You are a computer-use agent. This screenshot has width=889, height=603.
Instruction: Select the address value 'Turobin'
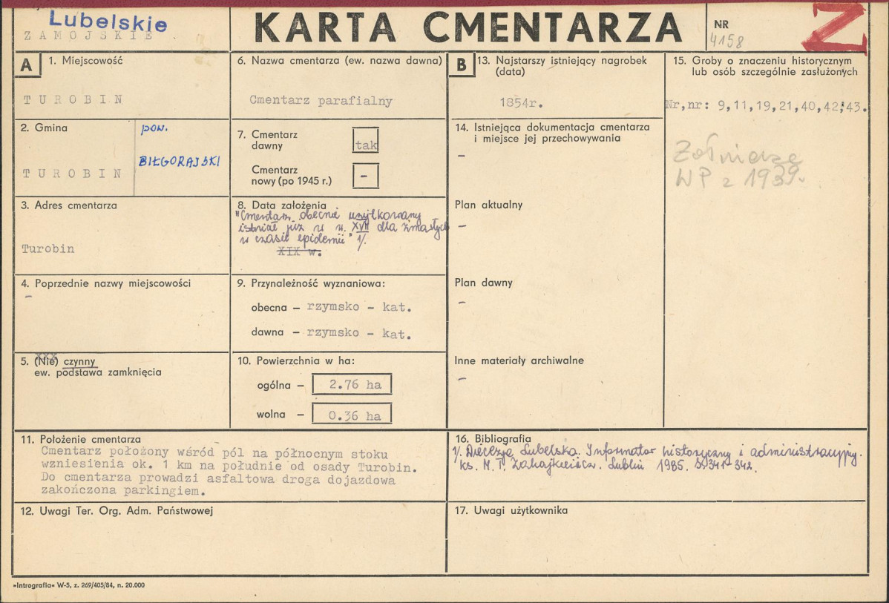[48, 248]
